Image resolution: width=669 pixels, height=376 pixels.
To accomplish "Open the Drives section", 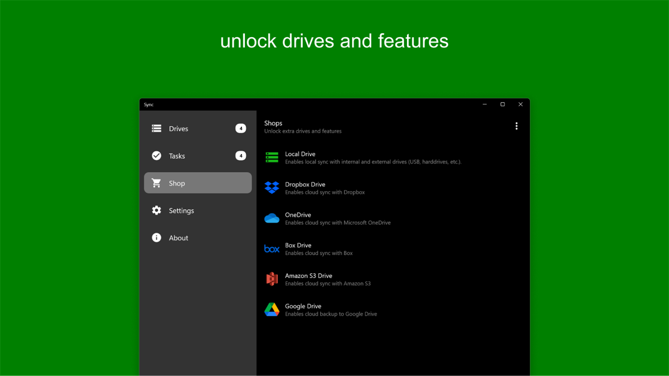I will point(178,128).
